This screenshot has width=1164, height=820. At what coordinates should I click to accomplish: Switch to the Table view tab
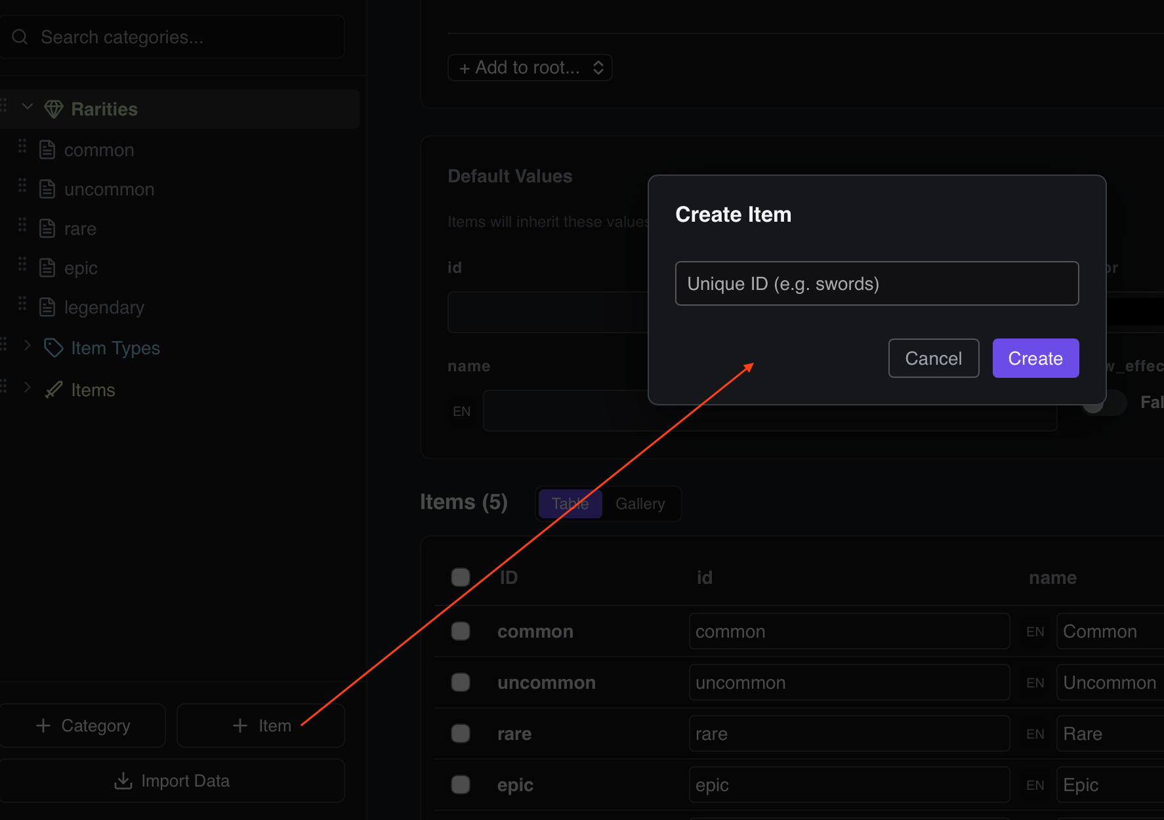[570, 504]
